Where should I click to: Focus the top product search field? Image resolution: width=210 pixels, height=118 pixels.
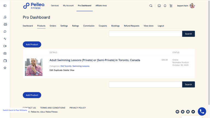pos(145,34)
